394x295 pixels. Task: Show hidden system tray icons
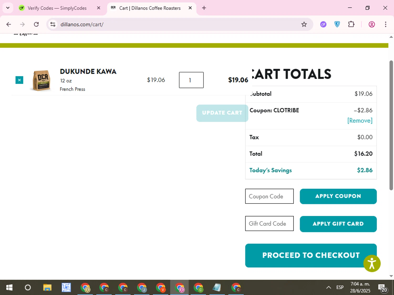tap(329, 287)
